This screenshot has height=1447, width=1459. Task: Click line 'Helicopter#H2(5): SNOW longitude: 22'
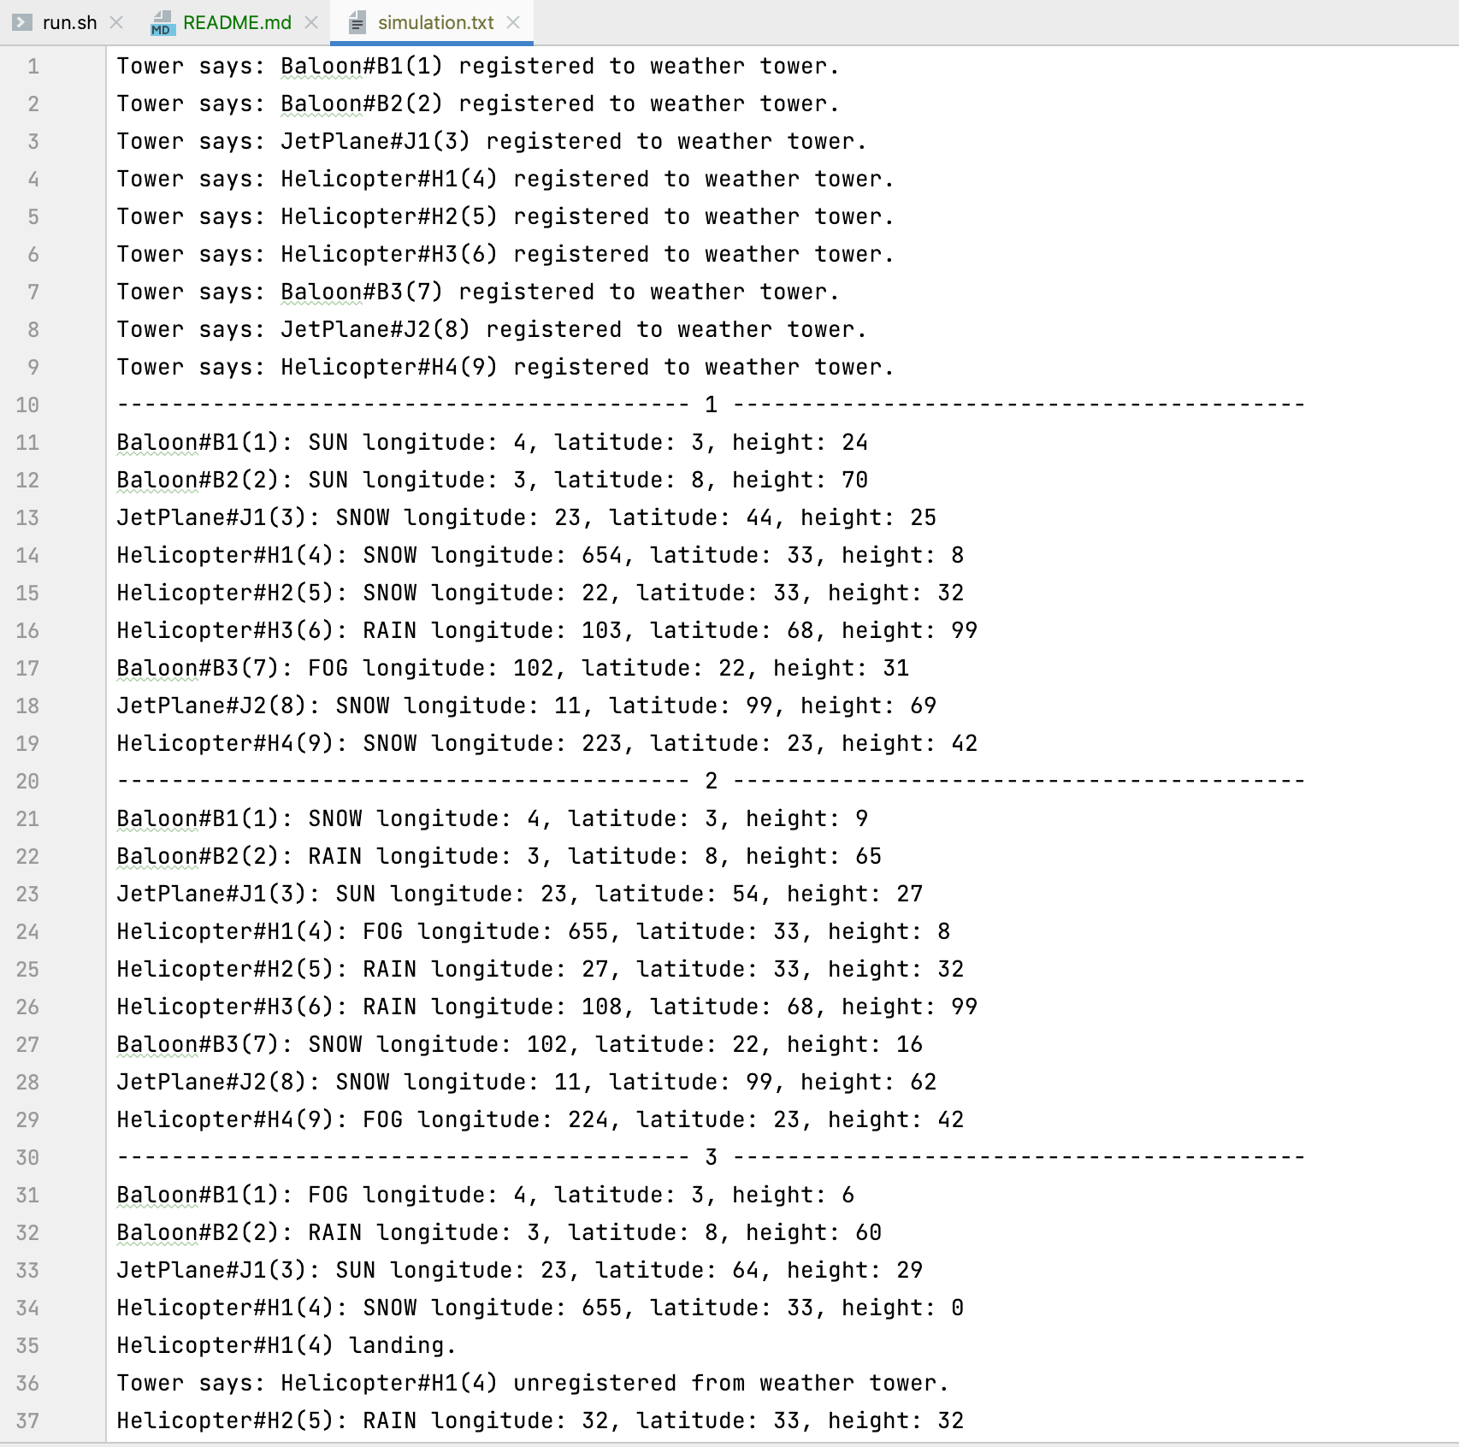540,594
